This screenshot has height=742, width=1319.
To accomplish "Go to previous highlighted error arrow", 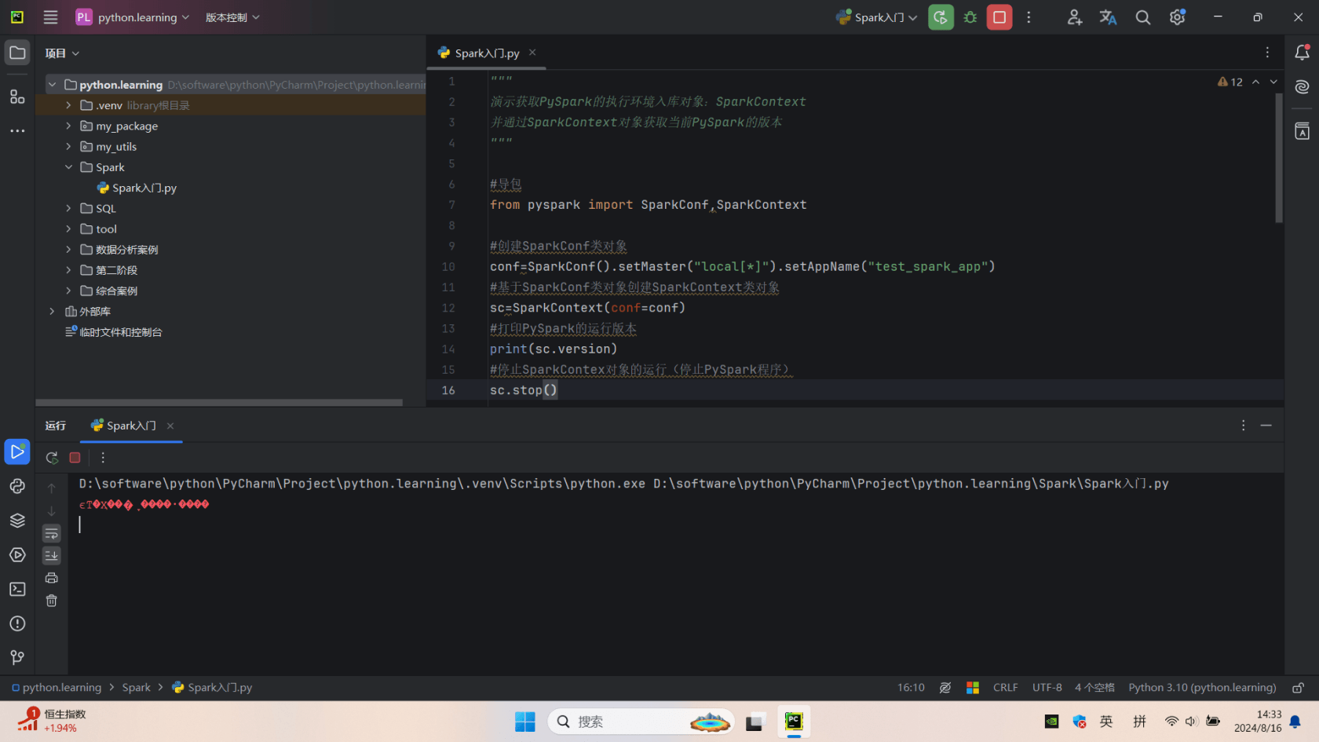I will pos(1255,82).
